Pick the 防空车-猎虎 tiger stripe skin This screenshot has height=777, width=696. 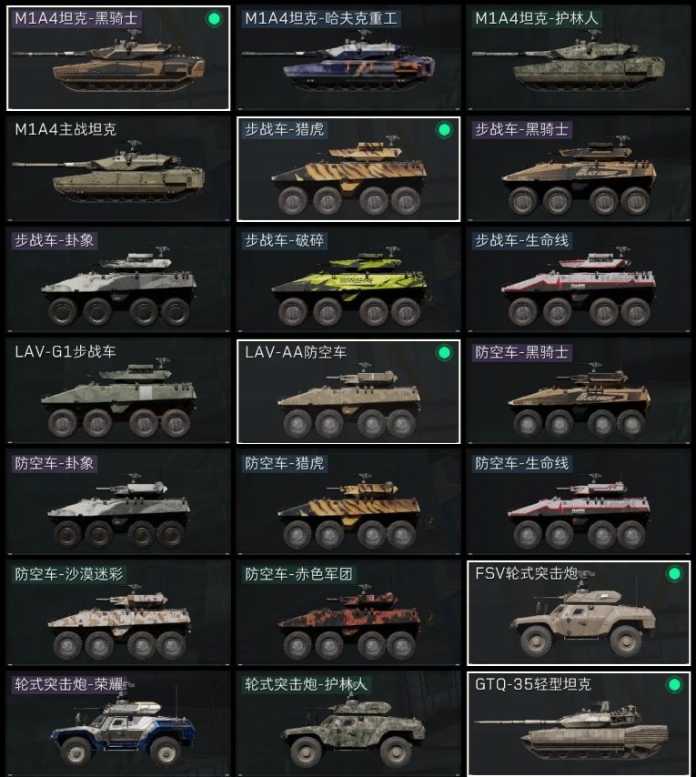click(x=348, y=502)
